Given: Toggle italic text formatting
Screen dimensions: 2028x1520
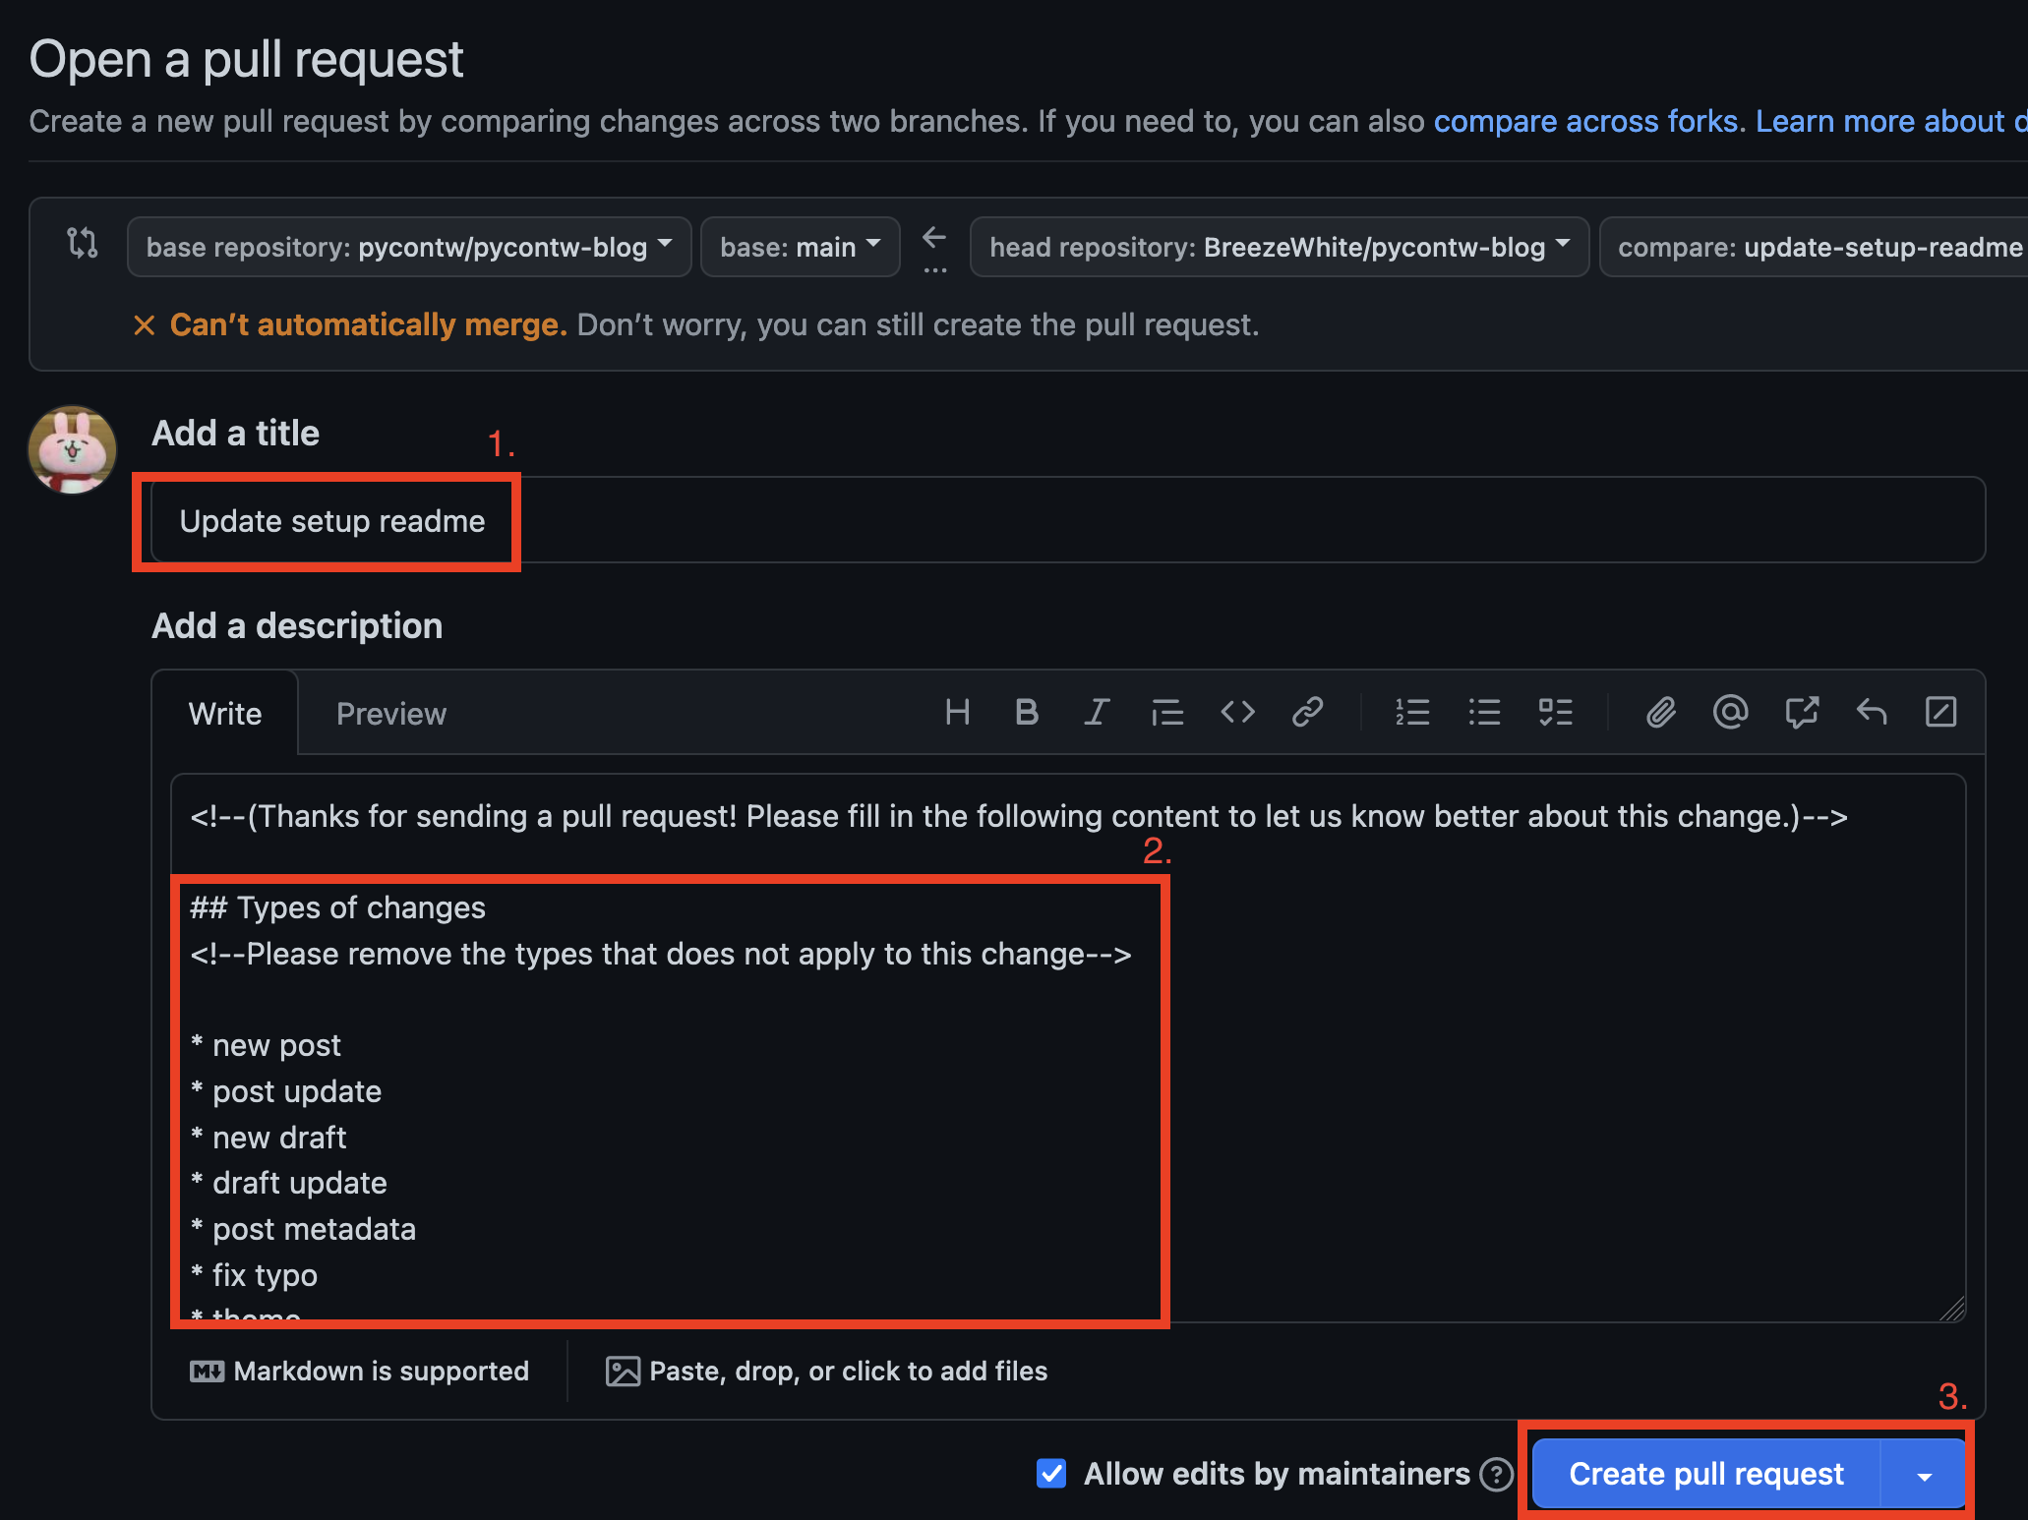Looking at the screenshot, I should [1097, 714].
